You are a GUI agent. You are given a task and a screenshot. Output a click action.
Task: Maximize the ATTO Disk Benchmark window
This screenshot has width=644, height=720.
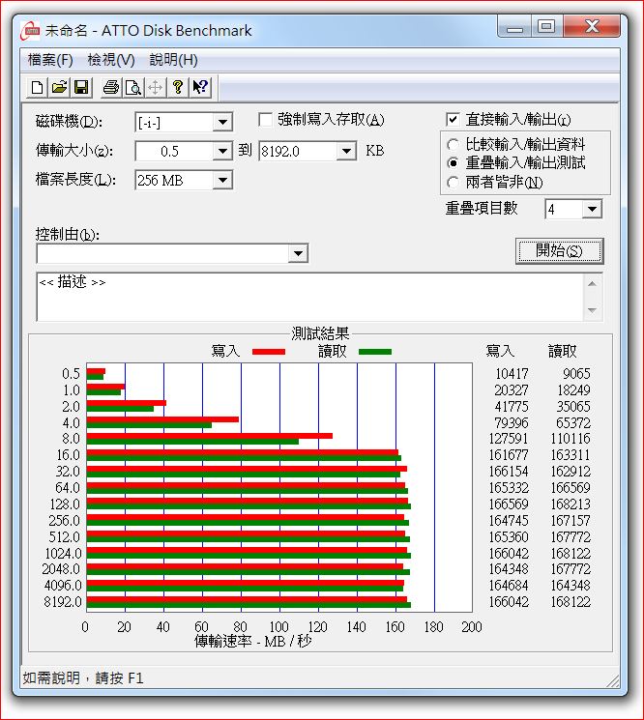tap(546, 27)
